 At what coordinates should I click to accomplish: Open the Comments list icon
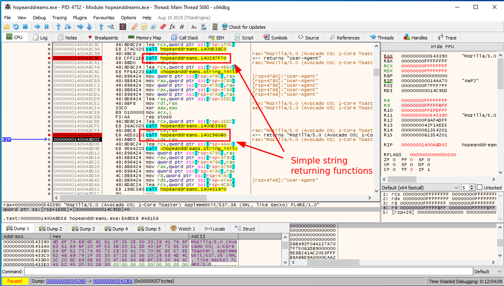tap(144, 27)
